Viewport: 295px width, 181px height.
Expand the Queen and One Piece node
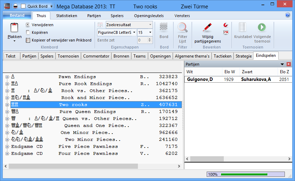click(7, 126)
